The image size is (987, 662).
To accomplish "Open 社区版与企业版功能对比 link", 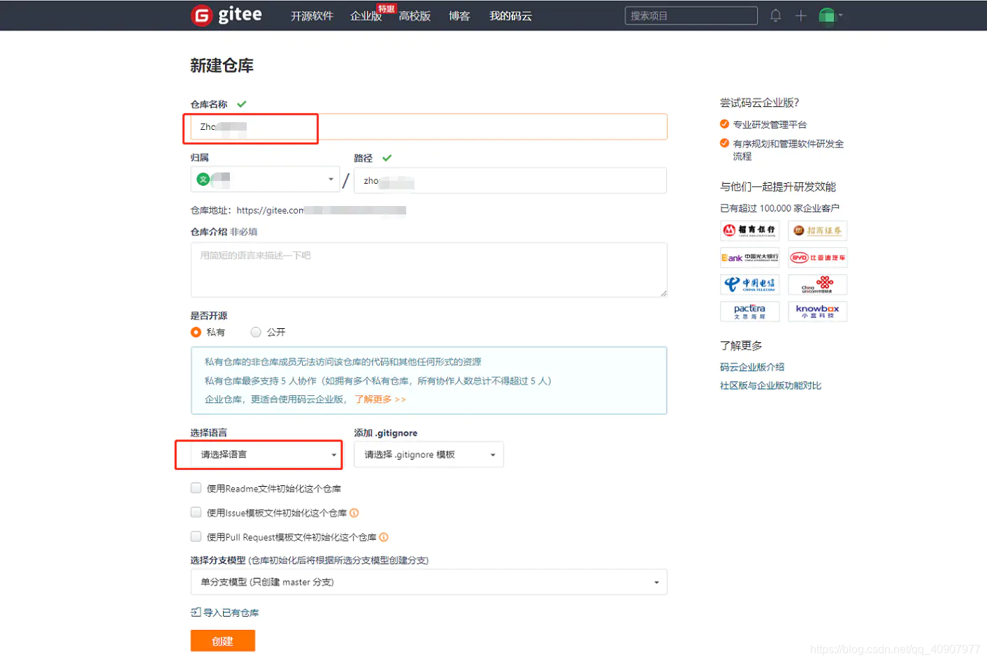I will (x=771, y=385).
